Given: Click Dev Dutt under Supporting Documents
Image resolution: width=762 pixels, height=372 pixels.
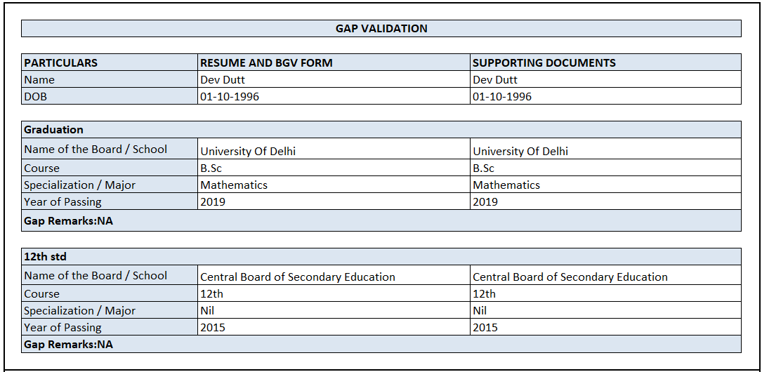Looking at the screenshot, I should pyautogui.click(x=495, y=80).
